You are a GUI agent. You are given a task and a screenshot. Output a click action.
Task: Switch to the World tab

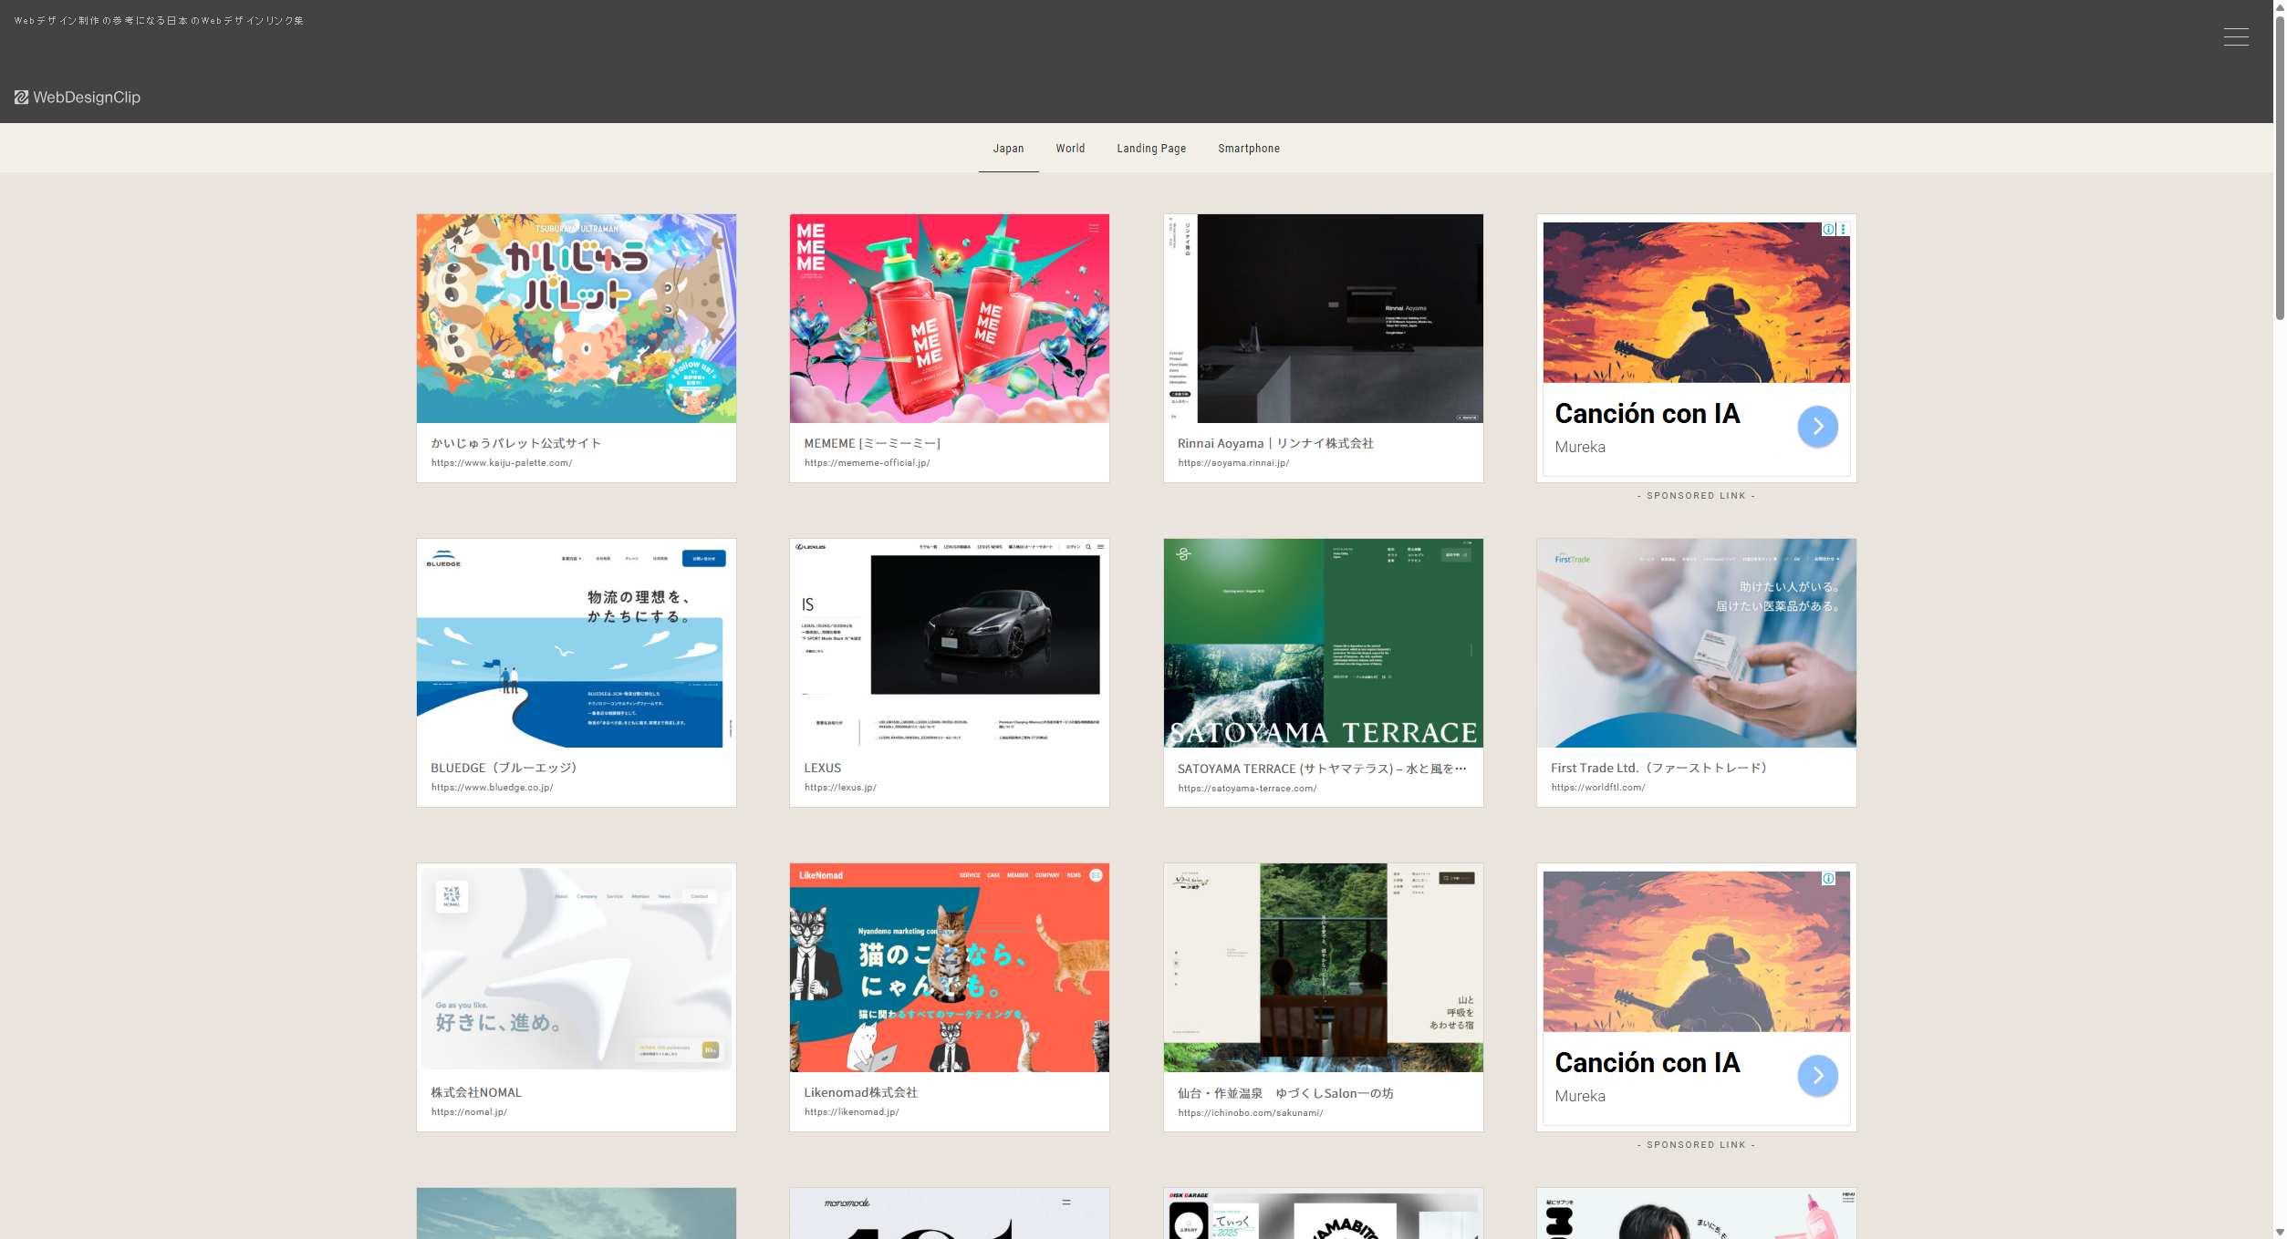[x=1070, y=149]
